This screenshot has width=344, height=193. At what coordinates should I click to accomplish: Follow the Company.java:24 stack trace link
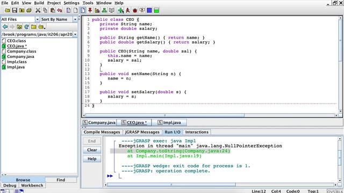click(178, 151)
